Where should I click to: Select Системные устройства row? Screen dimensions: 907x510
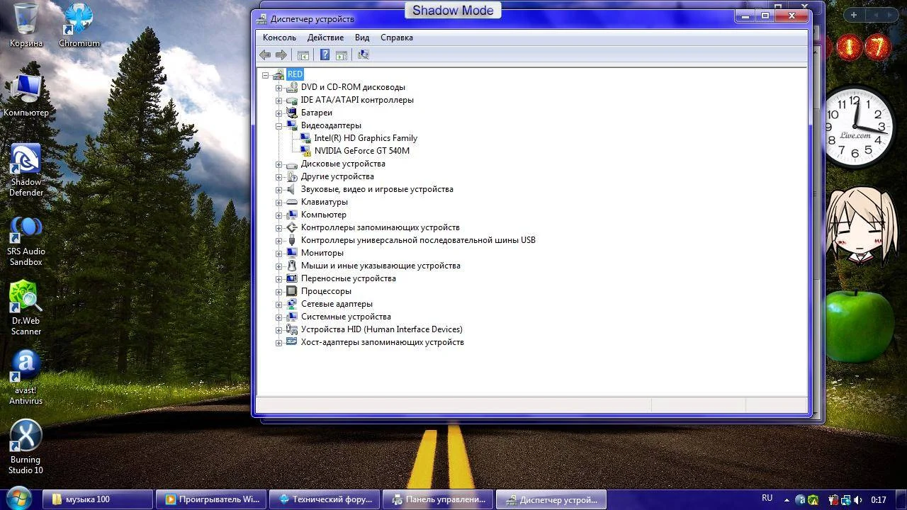[346, 317]
